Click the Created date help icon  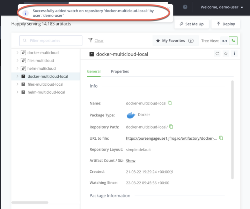coord(171,172)
